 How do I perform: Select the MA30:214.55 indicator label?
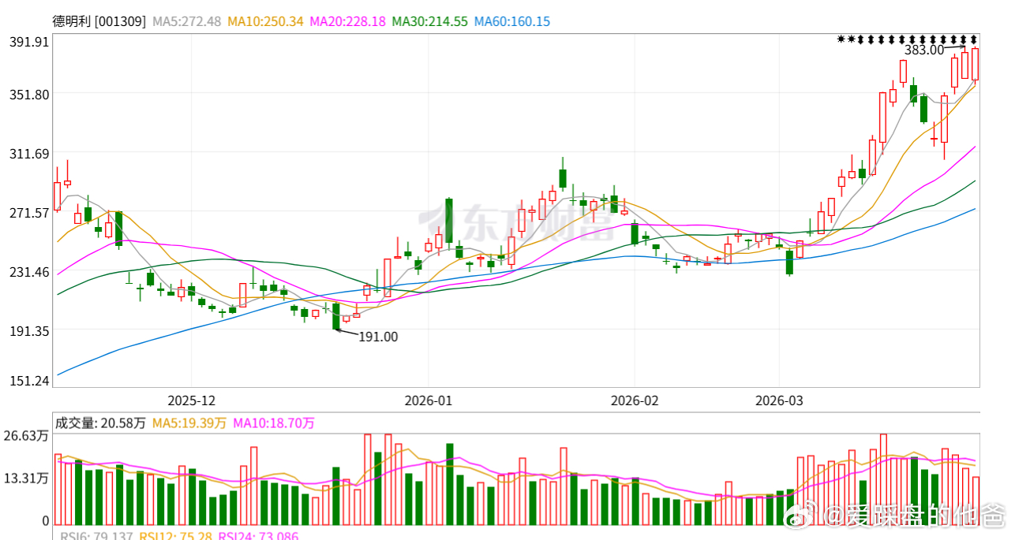tap(430, 21)
